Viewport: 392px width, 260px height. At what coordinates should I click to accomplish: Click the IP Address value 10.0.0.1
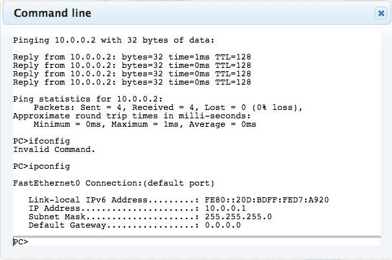[x=225, y=208]
